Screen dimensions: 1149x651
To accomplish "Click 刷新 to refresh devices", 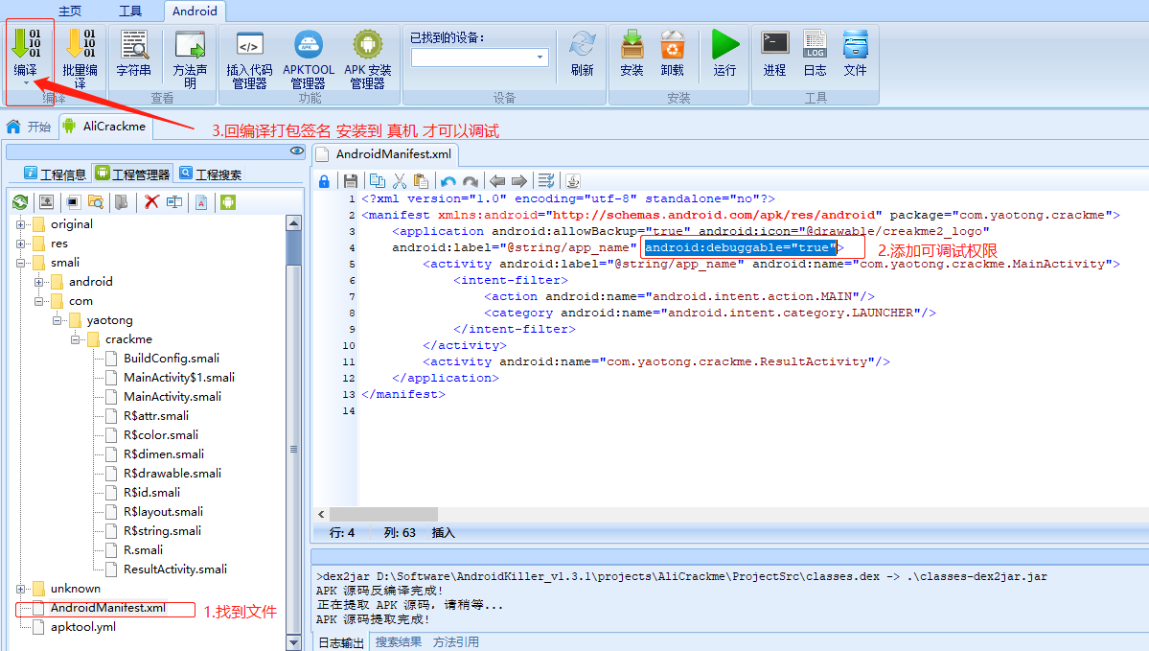I will 582,53.
